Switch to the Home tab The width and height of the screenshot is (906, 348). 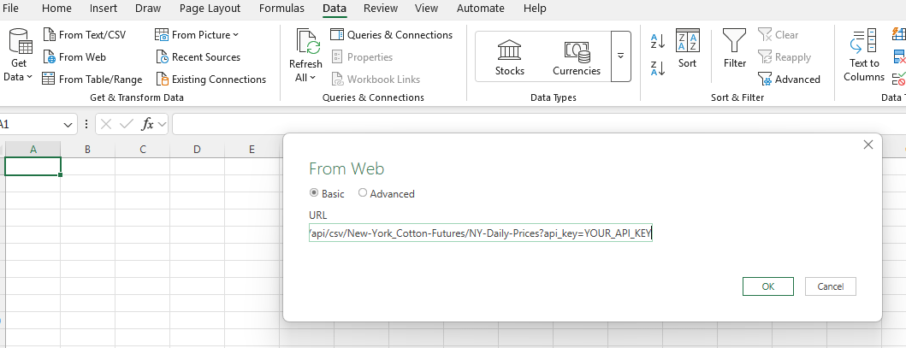pos(56,8)
